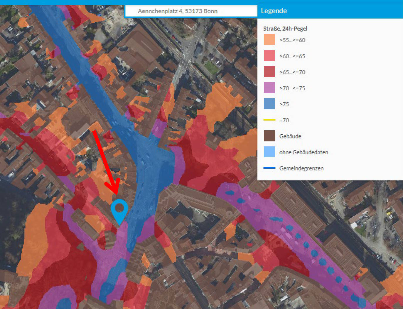Click the address search field
The height and width of the screenshot is (309, 403).
point(191,11)
